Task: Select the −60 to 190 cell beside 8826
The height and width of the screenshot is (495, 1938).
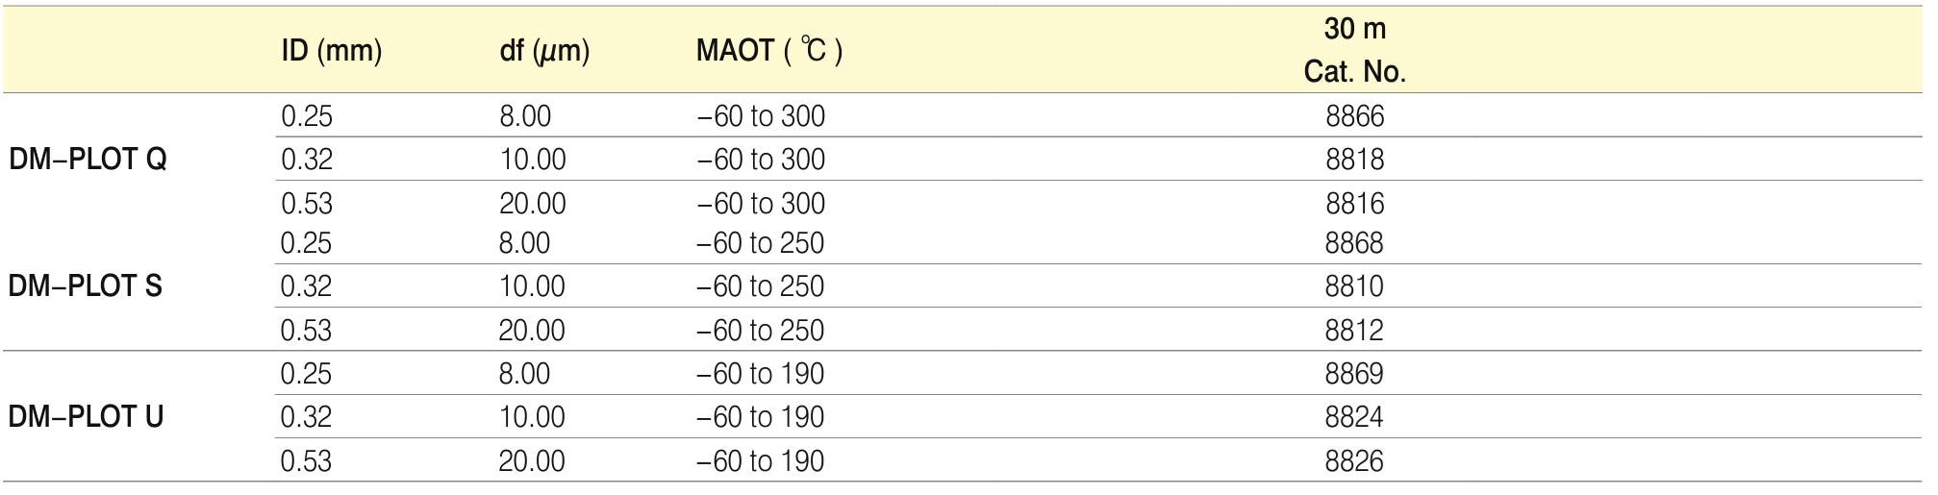Action: 760,461
